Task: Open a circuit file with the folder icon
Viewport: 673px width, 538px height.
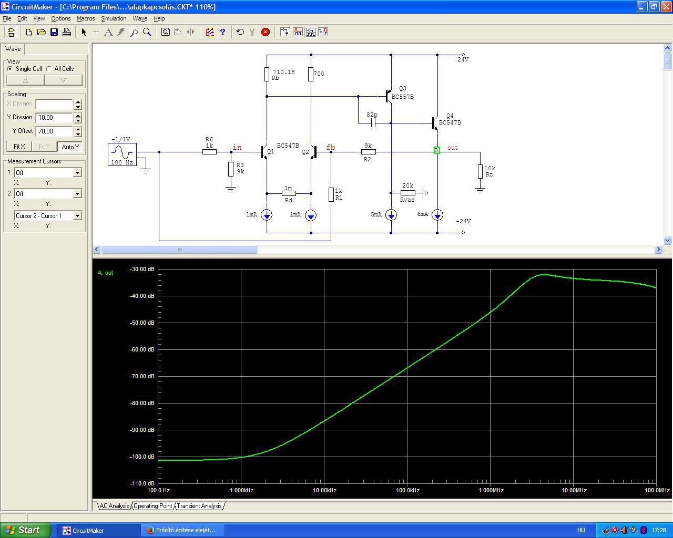Action: [x=42, y=32]
